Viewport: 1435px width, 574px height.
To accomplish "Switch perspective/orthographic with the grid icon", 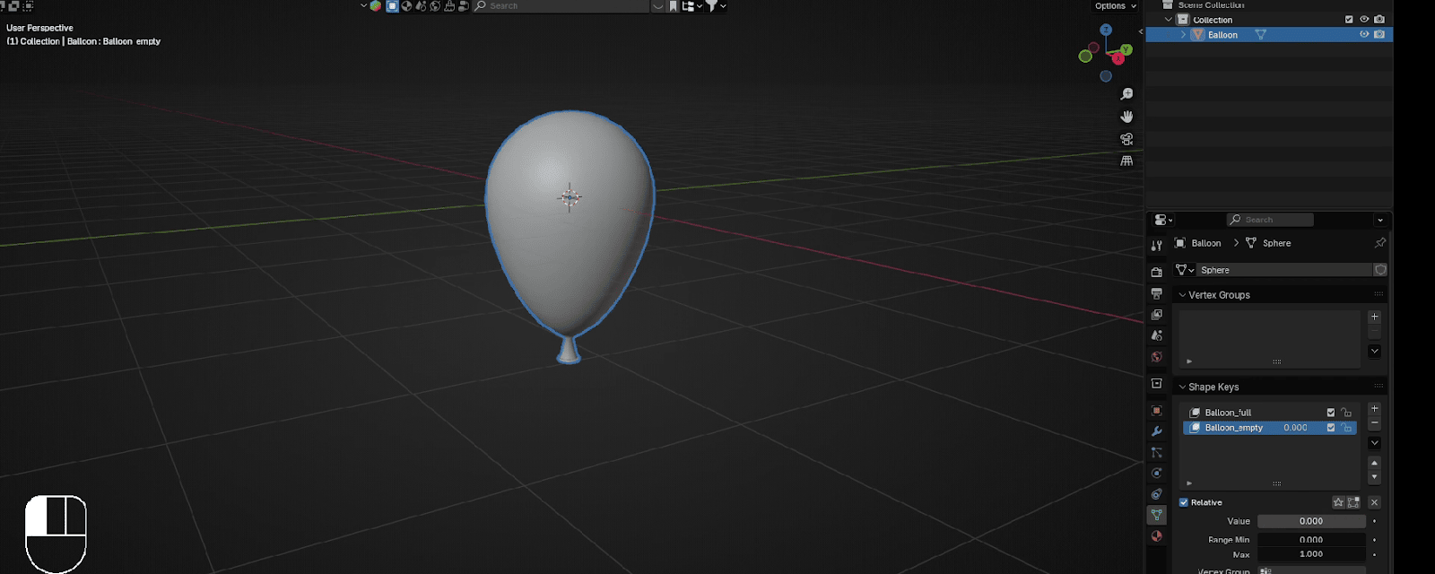I will [x=1126, y=161].
